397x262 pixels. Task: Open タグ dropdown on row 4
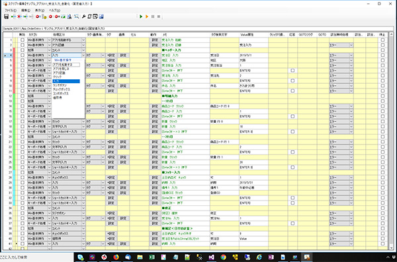click(103, 55)
